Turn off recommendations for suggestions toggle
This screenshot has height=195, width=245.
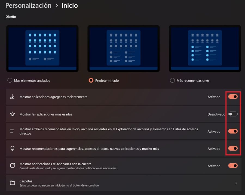[x=233, y=148]
